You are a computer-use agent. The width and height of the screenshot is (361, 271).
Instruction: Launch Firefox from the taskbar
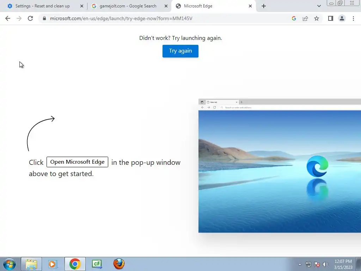click(x=119, y=264)
